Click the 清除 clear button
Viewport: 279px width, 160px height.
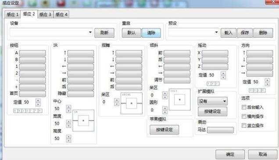(151, 33)
